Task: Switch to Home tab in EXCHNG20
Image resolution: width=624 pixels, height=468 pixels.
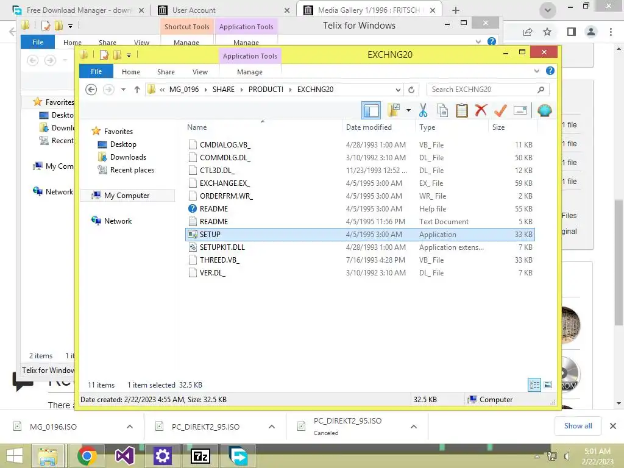Action: (131, 72)
